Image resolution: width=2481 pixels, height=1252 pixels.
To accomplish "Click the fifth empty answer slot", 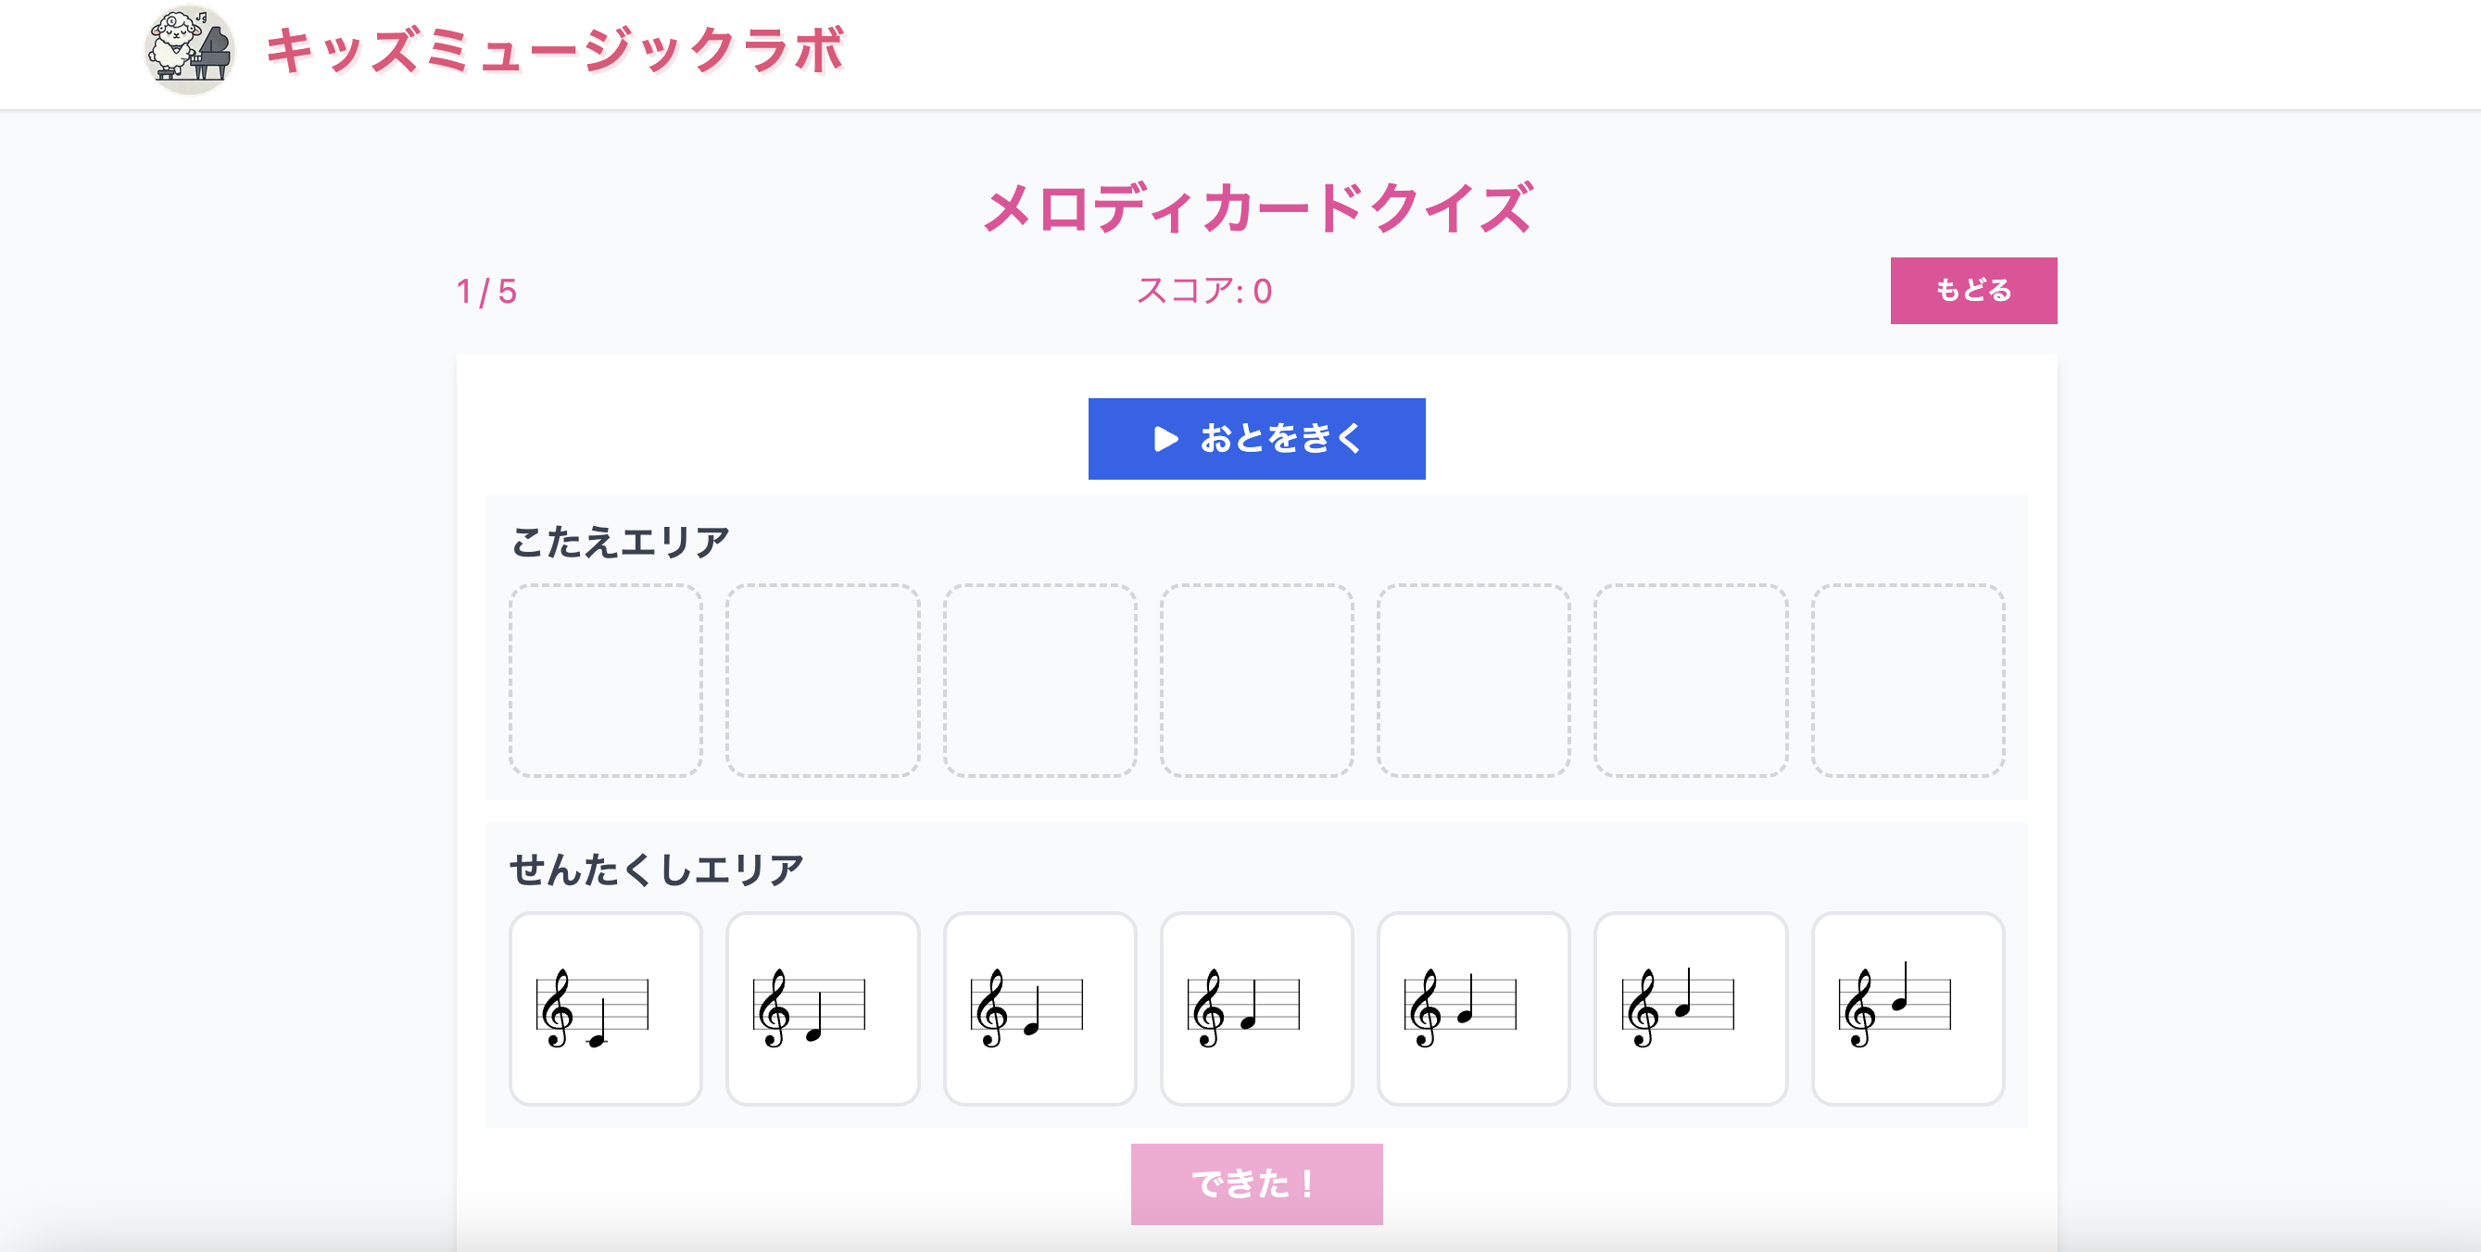I will pos(1473,680).
